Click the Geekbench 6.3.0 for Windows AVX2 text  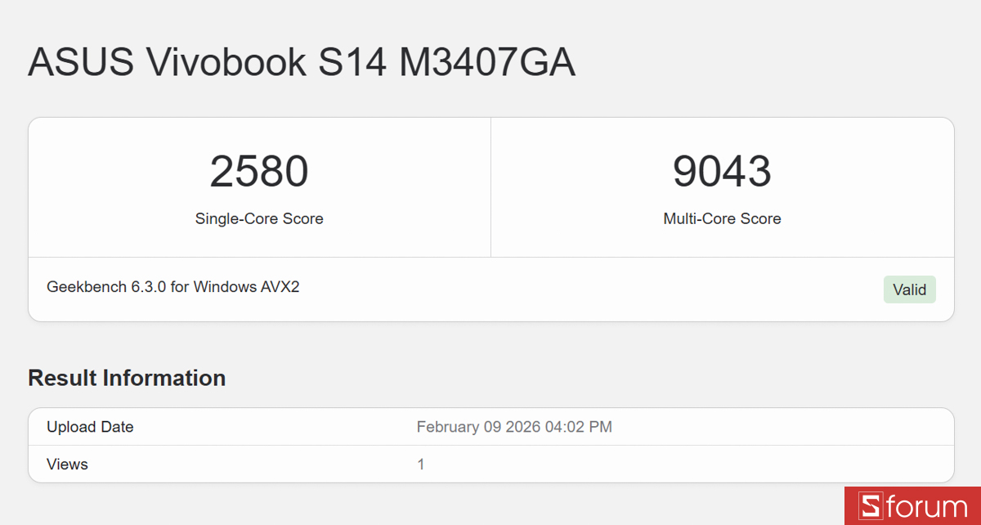click(x=171, y=287)
